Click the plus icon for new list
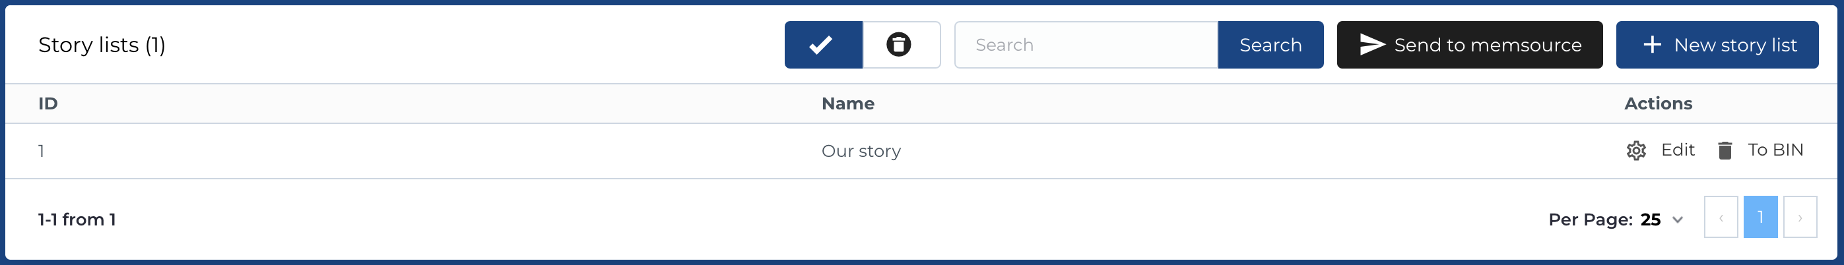1844x265 pixels. (1652, 45)
